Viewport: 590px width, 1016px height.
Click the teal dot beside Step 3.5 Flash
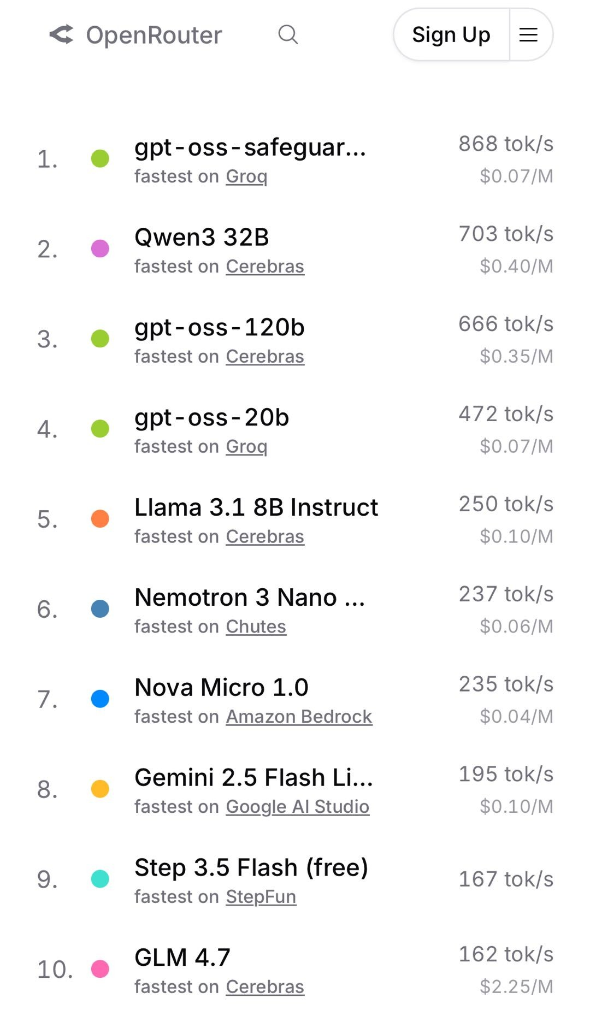point(100,879)
